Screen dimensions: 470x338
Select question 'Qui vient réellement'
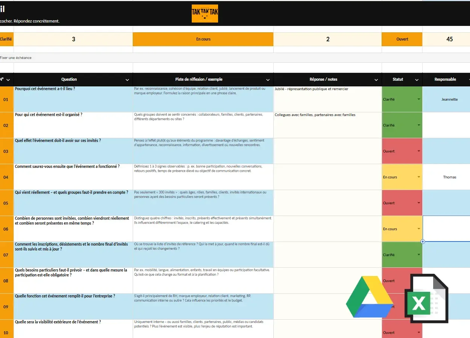[x=71, y=192]
